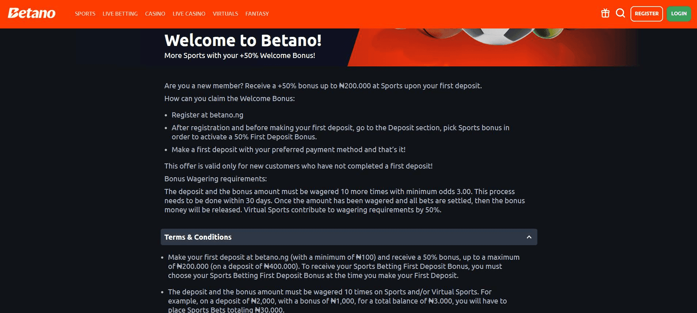The image size is (697, 313).
Task: Collapse Terms & Conditions using the chevron
Action: [x=529, y=237]
